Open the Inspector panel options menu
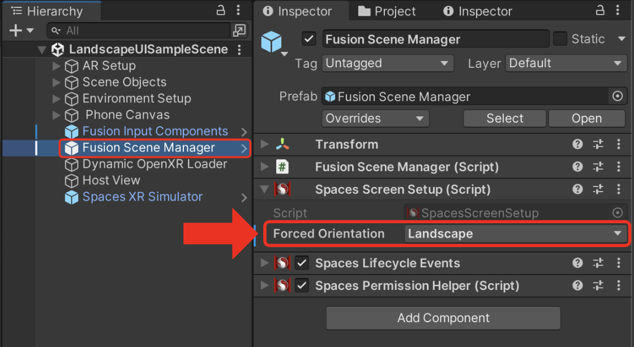 coord(618,10)
